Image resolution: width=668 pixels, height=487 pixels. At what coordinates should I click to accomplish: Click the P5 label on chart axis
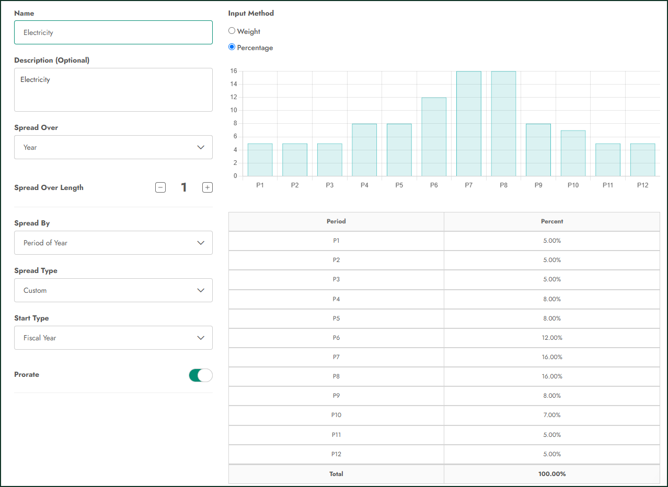(399, 185)
